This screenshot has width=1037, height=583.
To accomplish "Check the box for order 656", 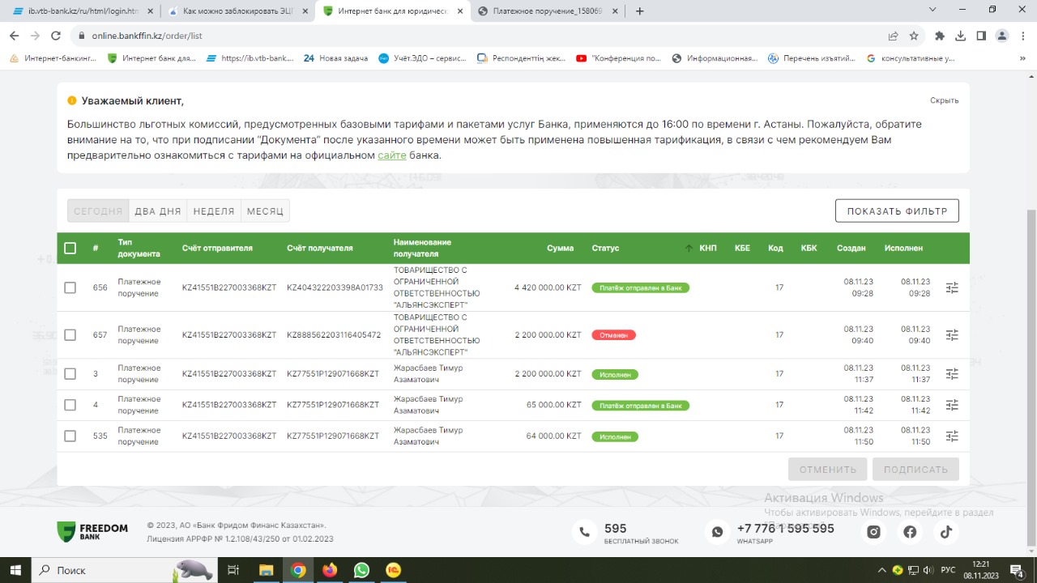I will tap(70, 287).
